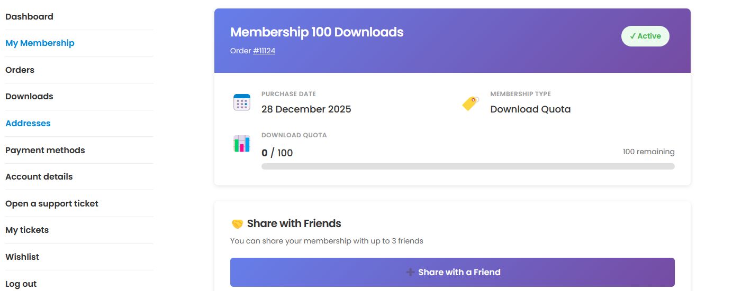Open Account details page
This screenshot has height=291, width=733.
coord(39,177)
